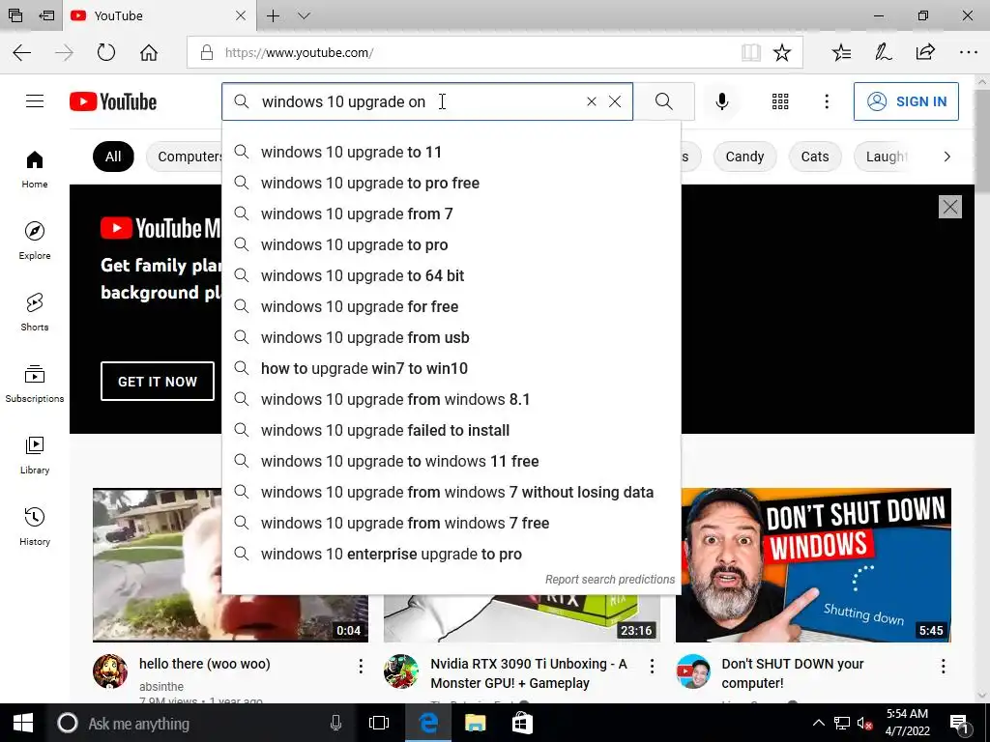Open the YouTube apps grid icon
990x742 pixels.
click(780, 100)
